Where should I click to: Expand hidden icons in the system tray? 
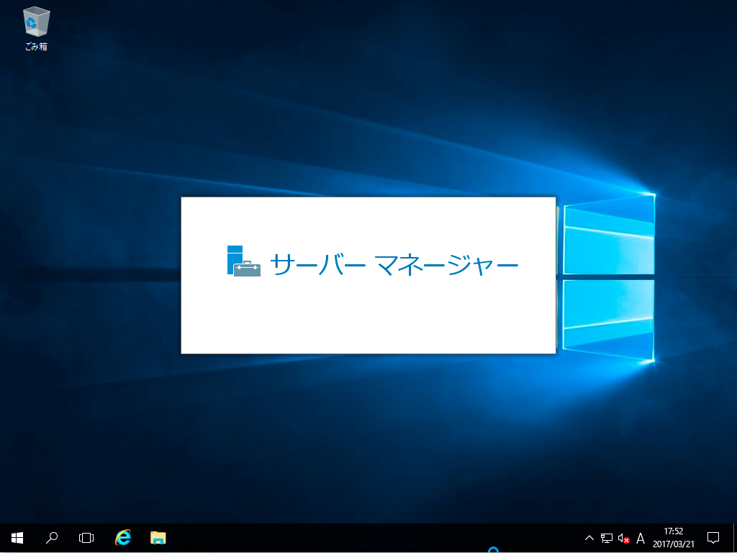tap(588, 537)
